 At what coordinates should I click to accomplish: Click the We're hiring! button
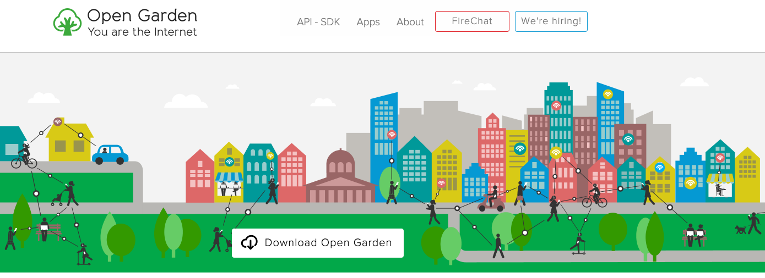coord(551,21)
